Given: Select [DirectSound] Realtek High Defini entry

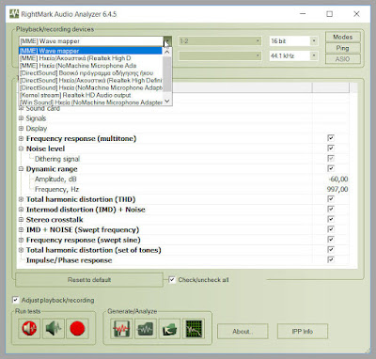Looking at the screenshot, I should click(x=90, y=80).
